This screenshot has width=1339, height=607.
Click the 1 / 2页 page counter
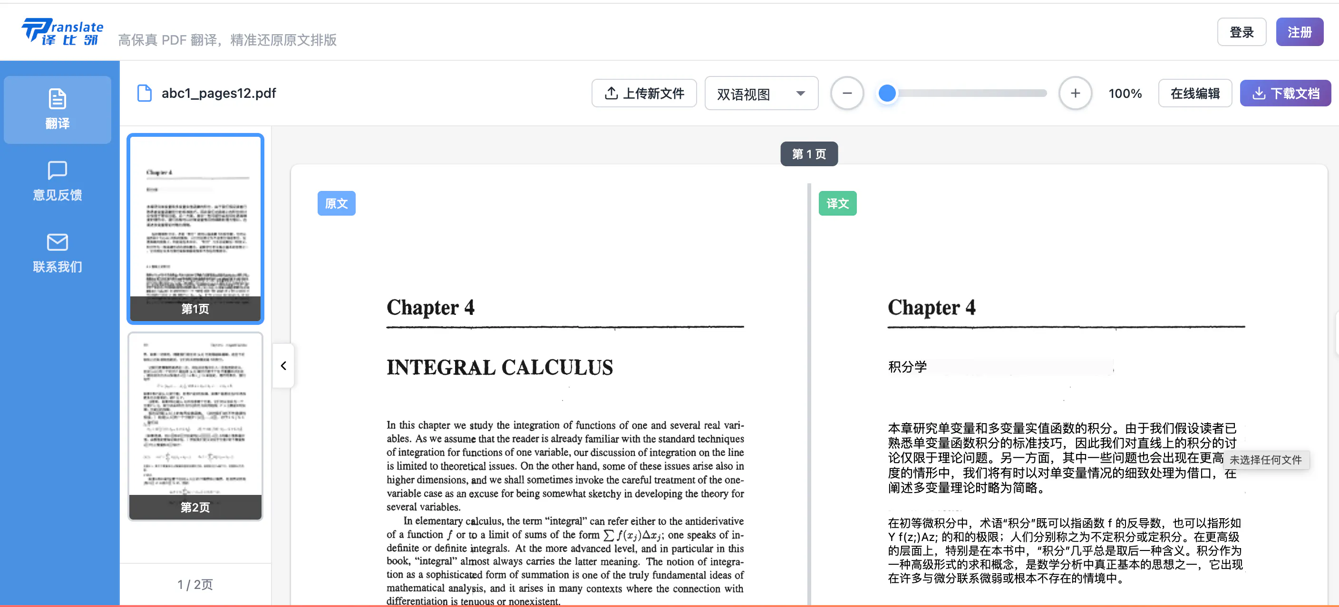click(195, 584)
